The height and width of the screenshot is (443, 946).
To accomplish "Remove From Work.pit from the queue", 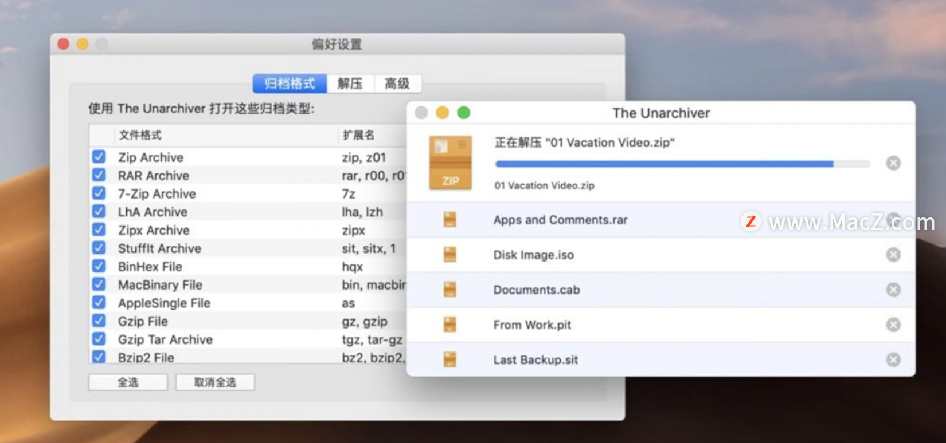I will (x=893, y=325).
